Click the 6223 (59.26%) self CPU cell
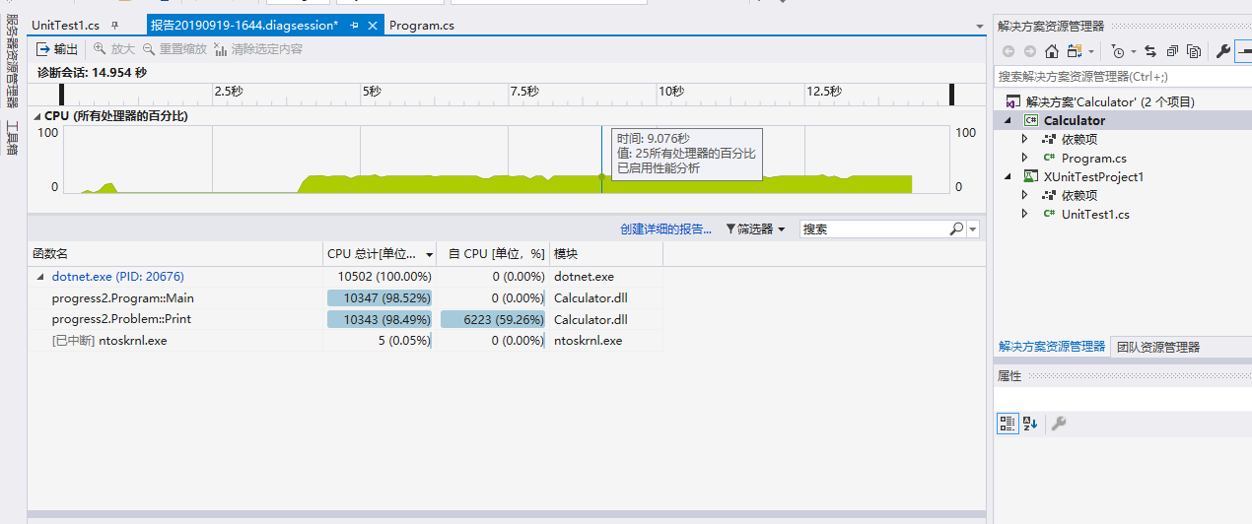1252x524 pixels. click(x=492, y=319)
